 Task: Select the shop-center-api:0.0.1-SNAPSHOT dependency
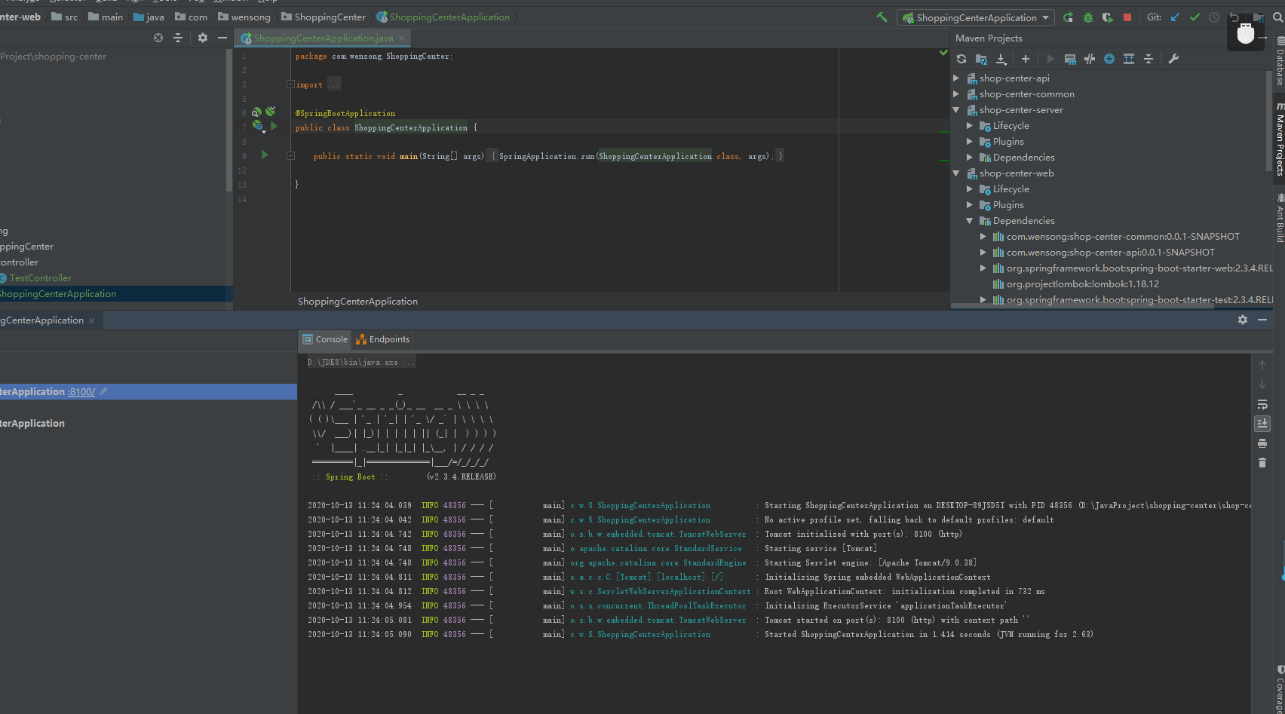click(1109, 253)
